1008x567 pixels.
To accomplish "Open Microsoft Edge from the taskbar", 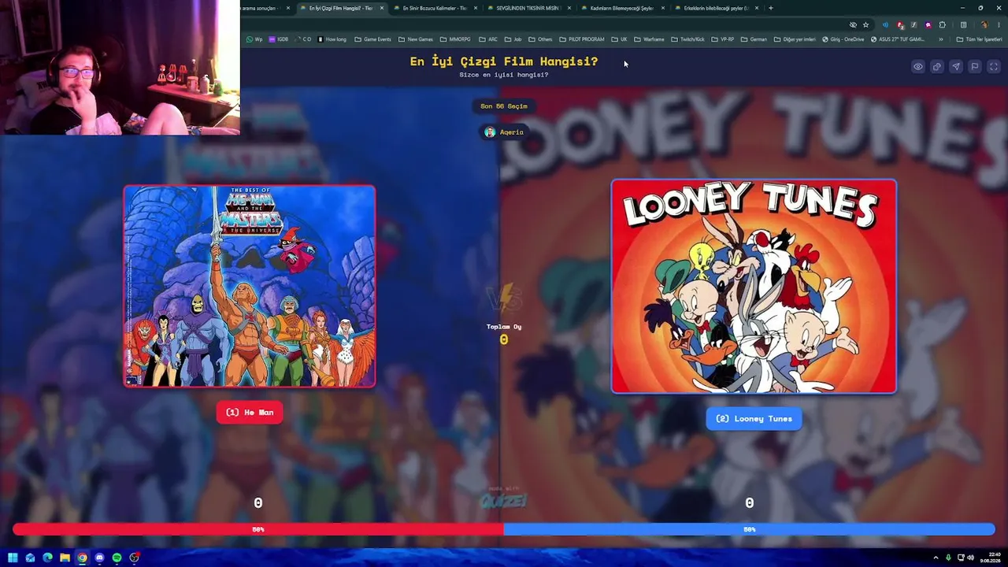I will pyautogui.click(x=47, y=558).
